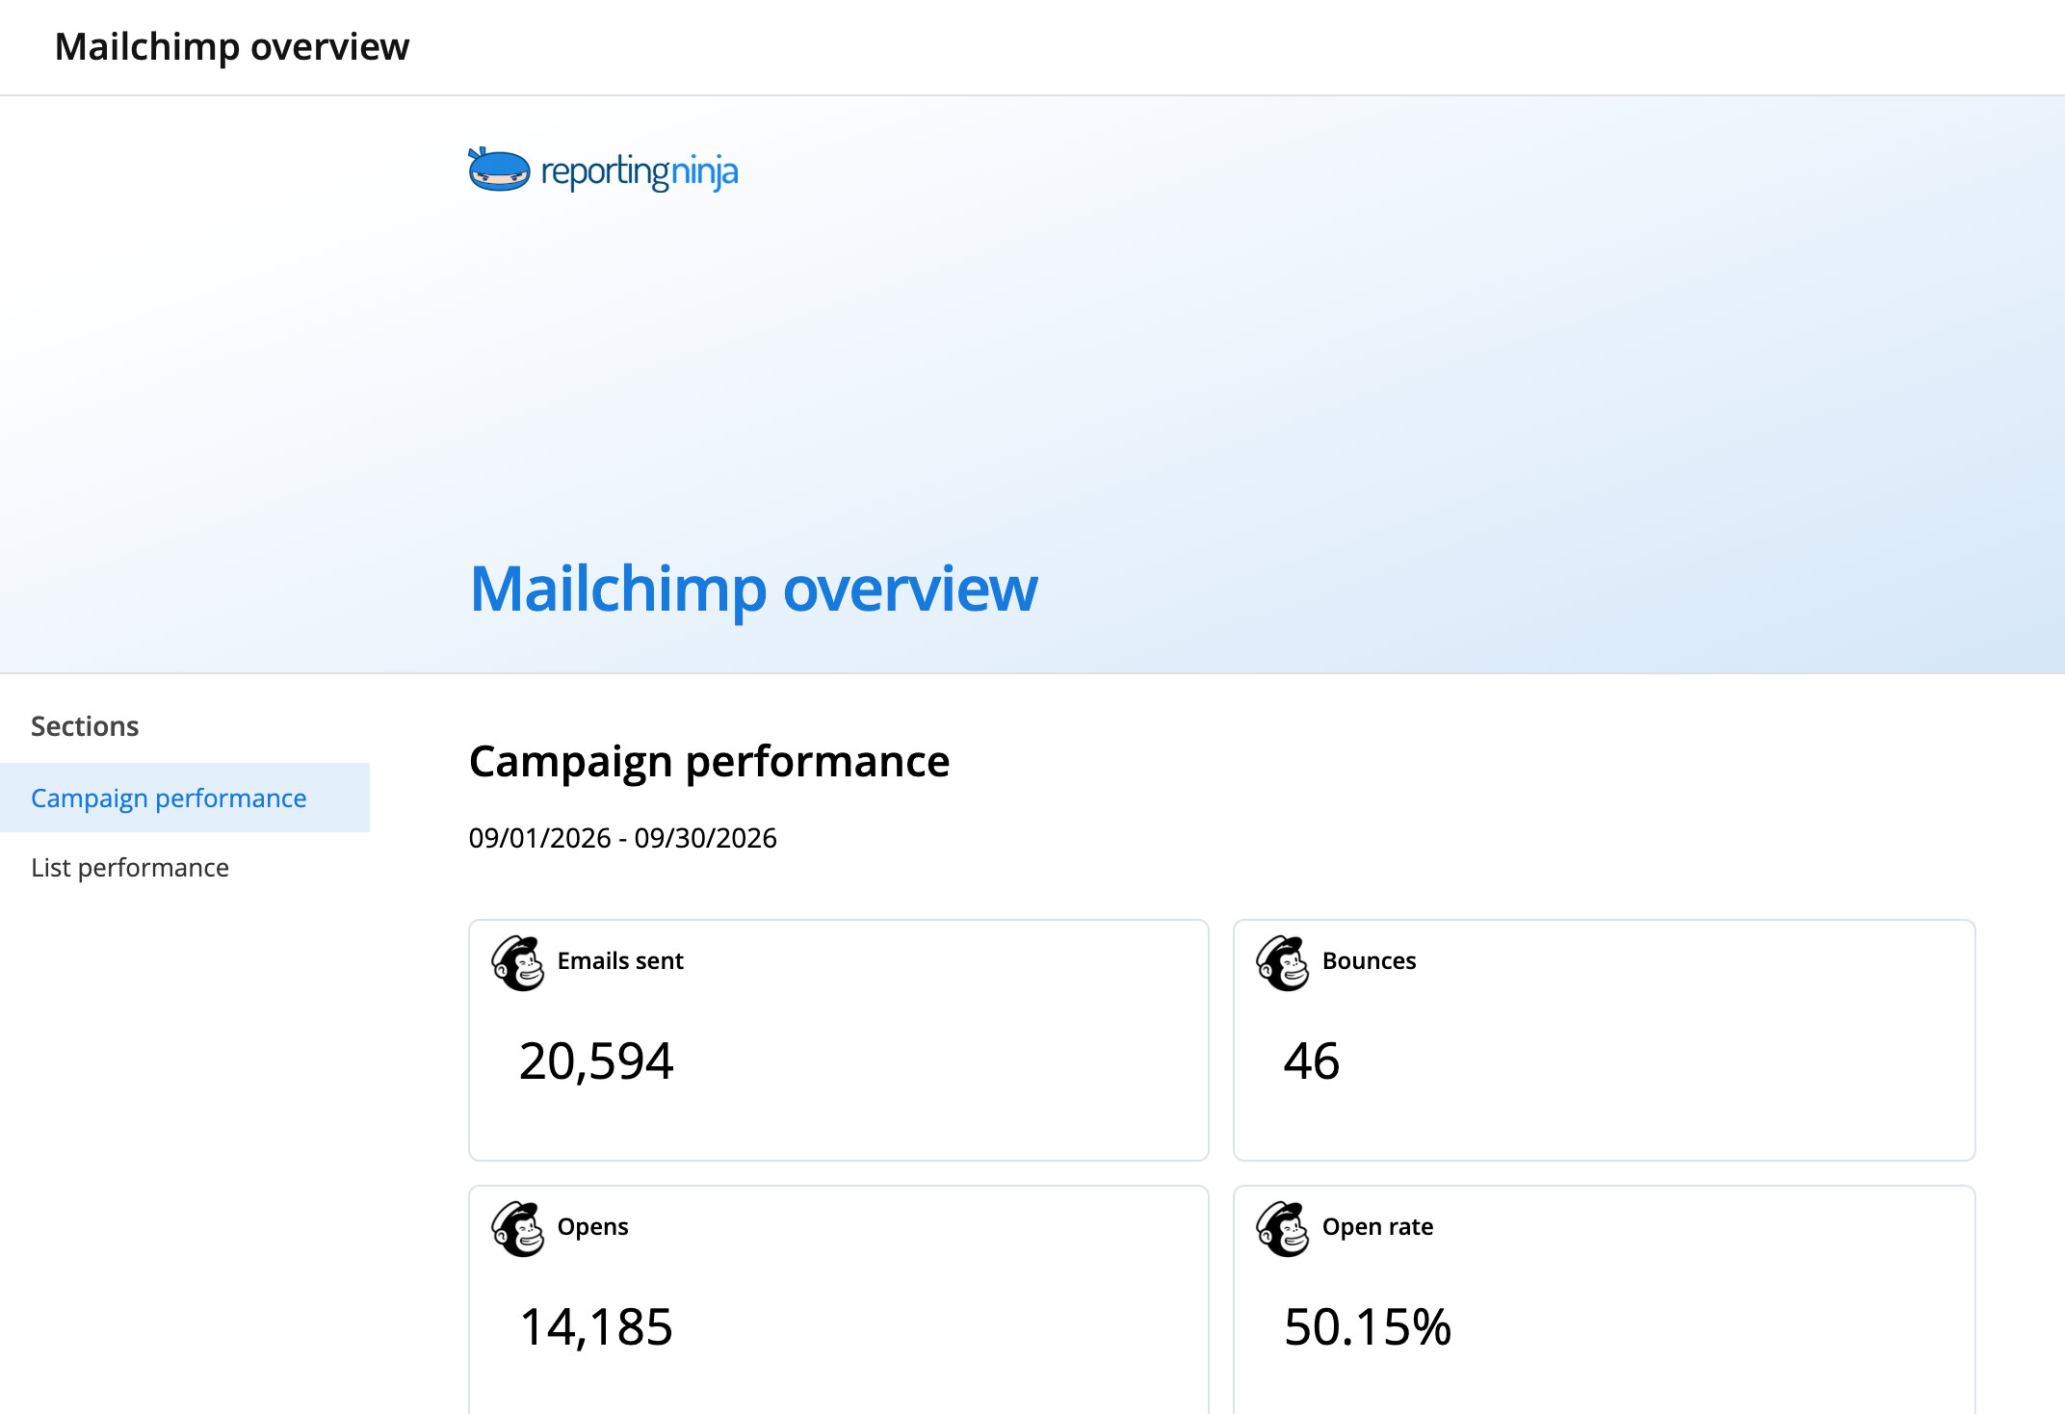Click the Mailchimp overview page header text
2065x1414 pixels.
[232, 46]
